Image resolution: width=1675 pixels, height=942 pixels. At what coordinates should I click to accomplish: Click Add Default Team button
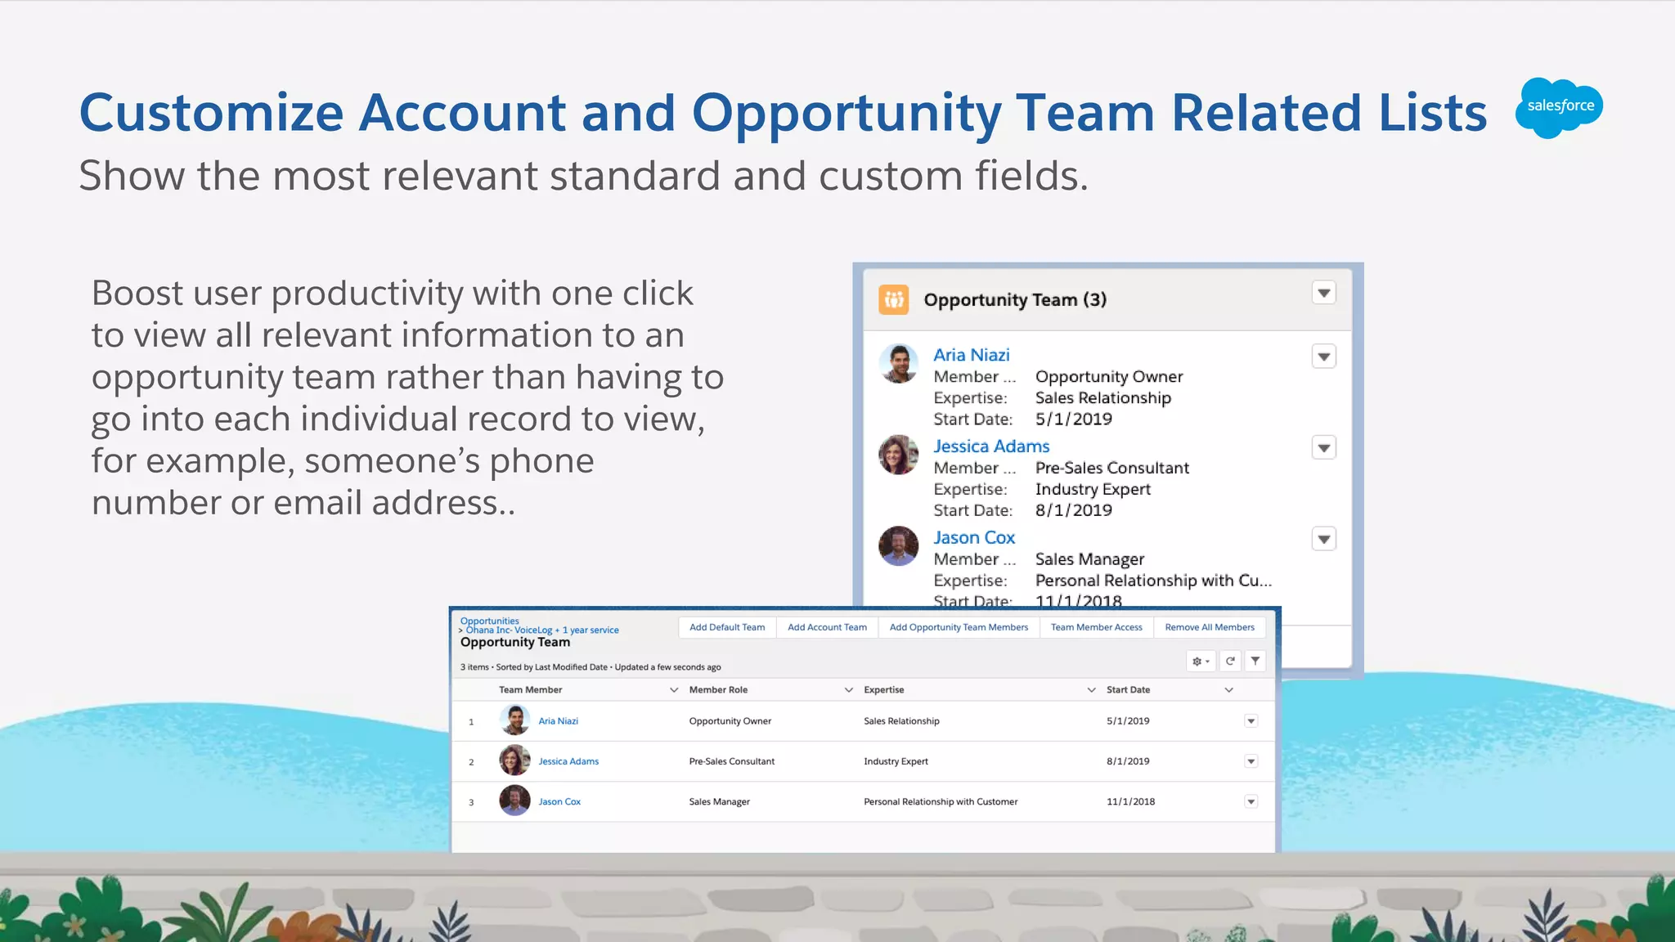point(727,627)
